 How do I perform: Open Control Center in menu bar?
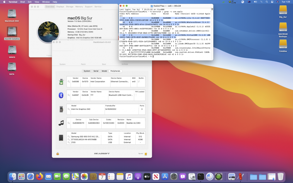coord(272,2)
